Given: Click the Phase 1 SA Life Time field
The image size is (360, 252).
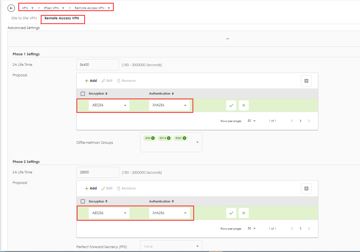Looking at the screenshot, I should (x=97, y=64).
